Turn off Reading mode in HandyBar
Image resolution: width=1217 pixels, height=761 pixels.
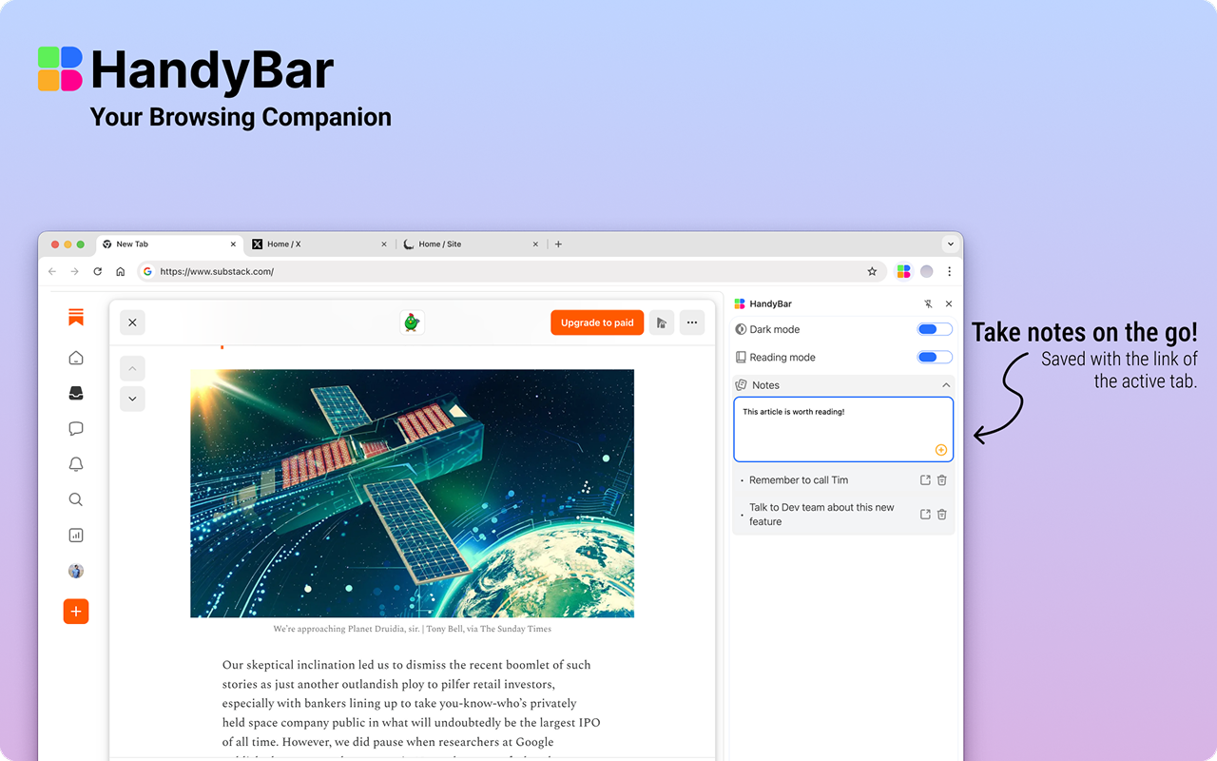tap(934, 357)
